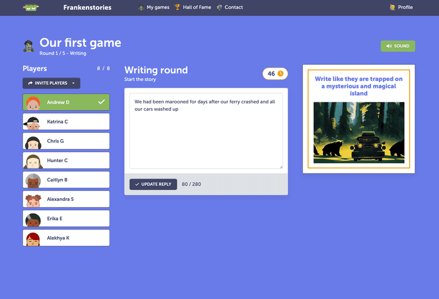Select player Chris G
Screen dimensions: 439x299
(x=66, y=141)
